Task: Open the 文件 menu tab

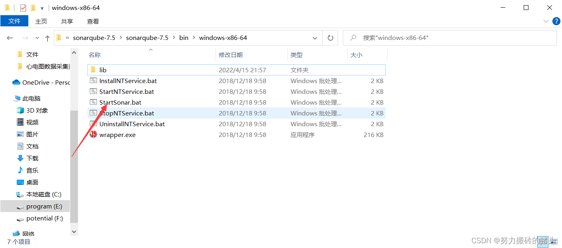Action: pyautogui.click(x=14, y=21)
